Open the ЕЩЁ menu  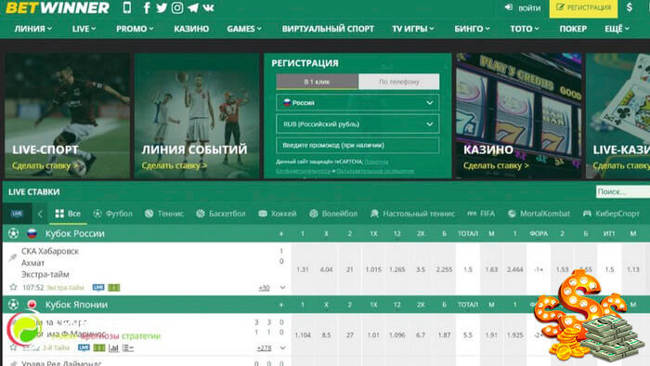click(617, 29)
